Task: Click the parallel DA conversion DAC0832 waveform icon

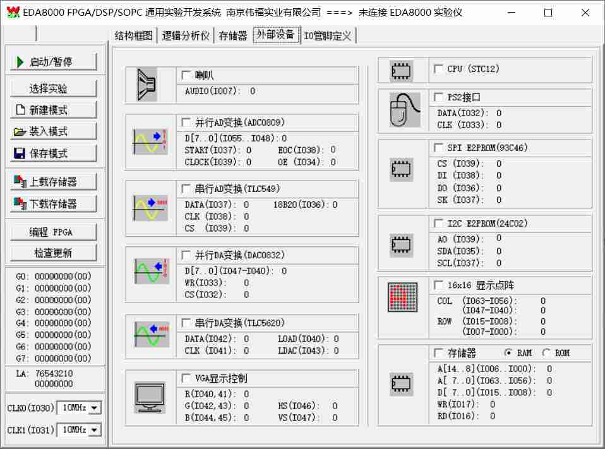Action: click(x=151, y=271)
